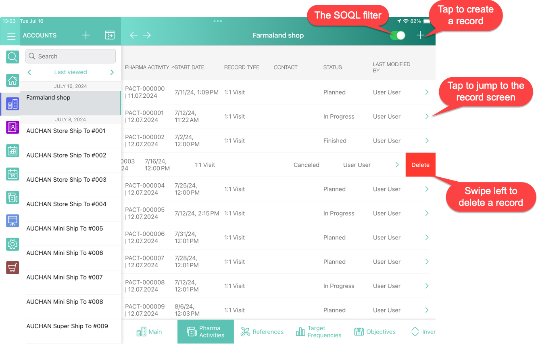538x344 pixels.
Task: Switch to the Target Frequencies tab
Action: tap(319, 332)
